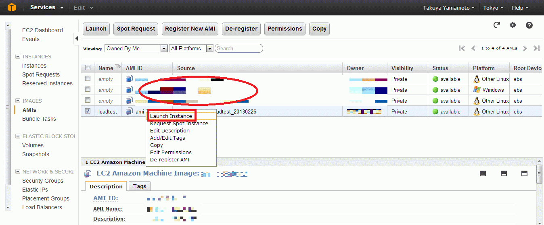Image resolution: width=544 pixels, height=225 pixels.
Task: Toggle the select-all checkbox in the header
Action: (88, 68)
